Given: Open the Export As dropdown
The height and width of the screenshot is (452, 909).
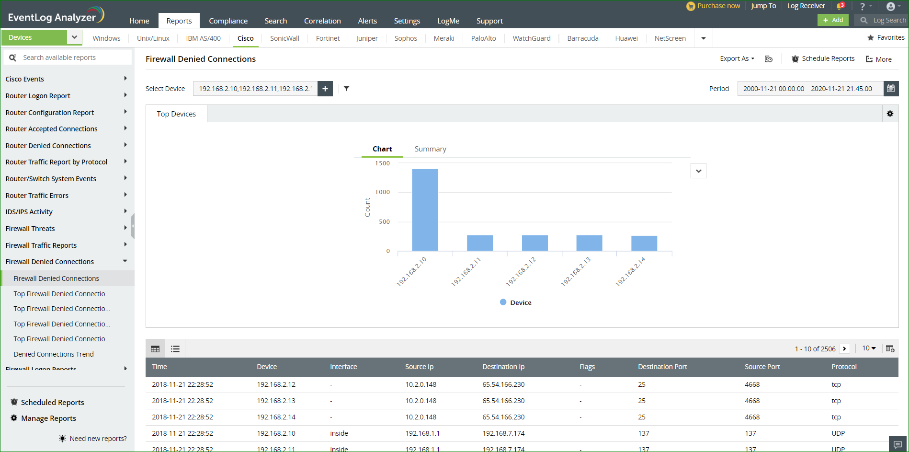Looking at the screenshot, I should click(x=737, y=58).
